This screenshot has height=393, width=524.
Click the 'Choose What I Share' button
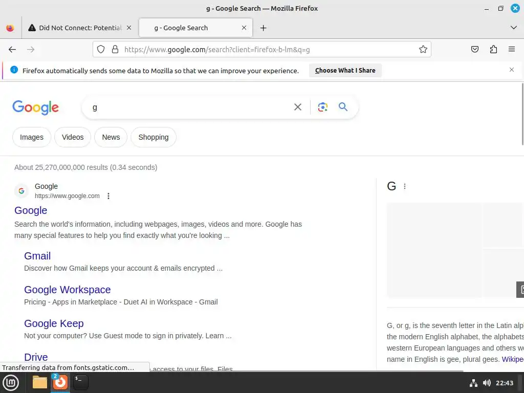(x=345, y=71)
